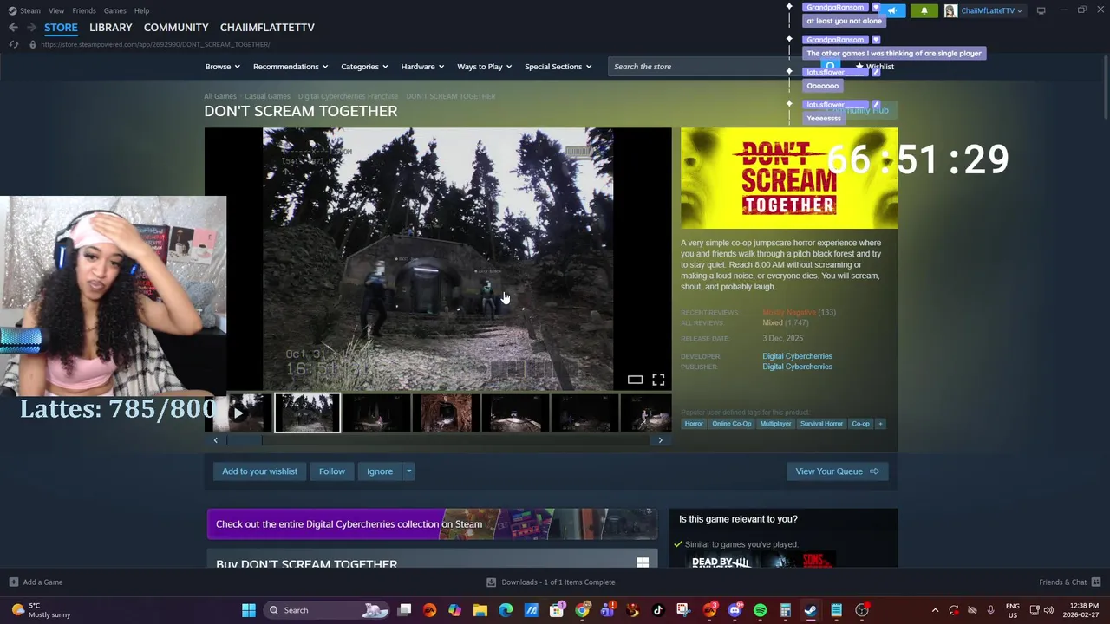Viewport: 1110px width, 624px height.
Task: Click the taskbar Search box
Action: pyautogui.click(x=328, y=610)
